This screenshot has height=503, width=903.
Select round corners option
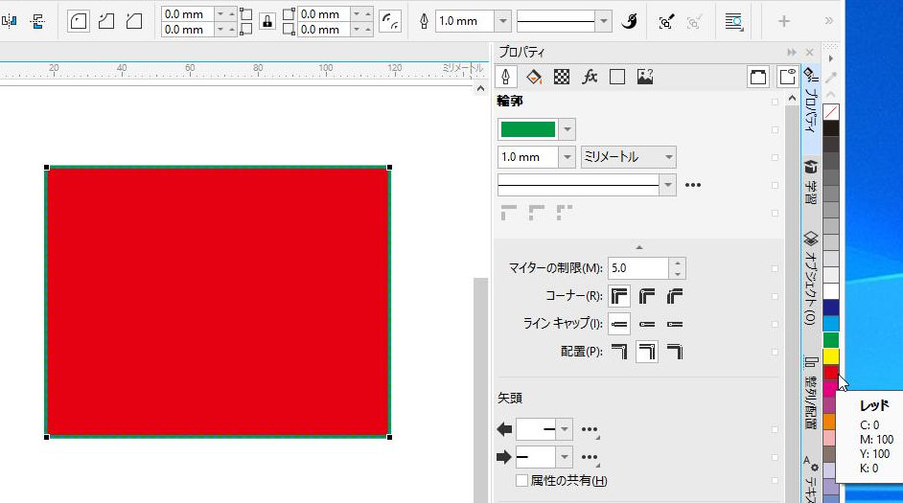[647, 296]
